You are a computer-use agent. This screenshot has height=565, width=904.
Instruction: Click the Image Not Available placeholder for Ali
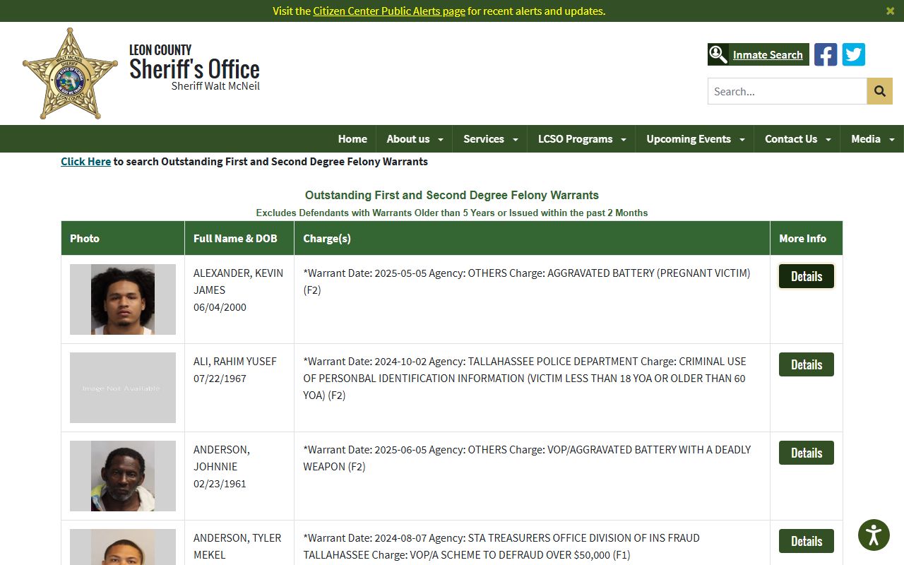tap(123, 388)
